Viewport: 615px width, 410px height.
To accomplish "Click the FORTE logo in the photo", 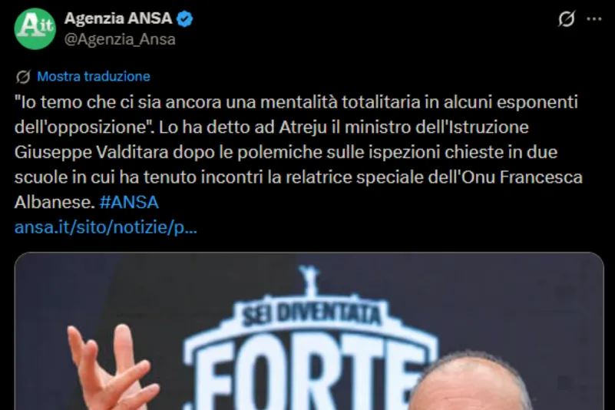I will pos(311,377).
